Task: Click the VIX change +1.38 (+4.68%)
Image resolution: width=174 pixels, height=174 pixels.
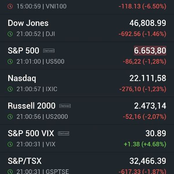Action: click(x=145, y=144)
